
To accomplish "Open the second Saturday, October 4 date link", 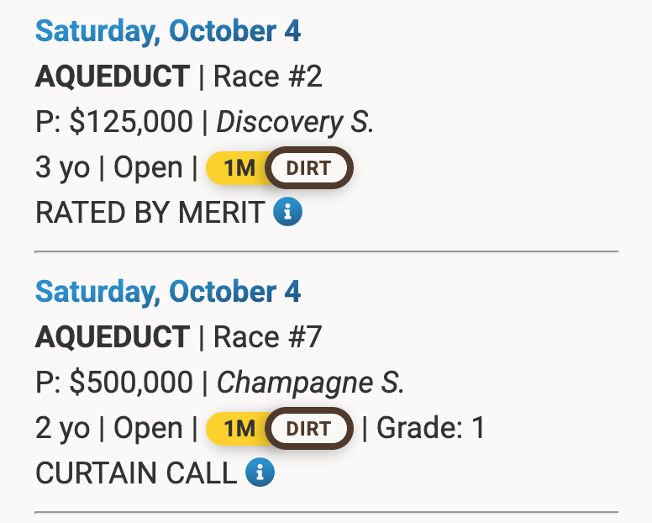I will tap(168, 292).
